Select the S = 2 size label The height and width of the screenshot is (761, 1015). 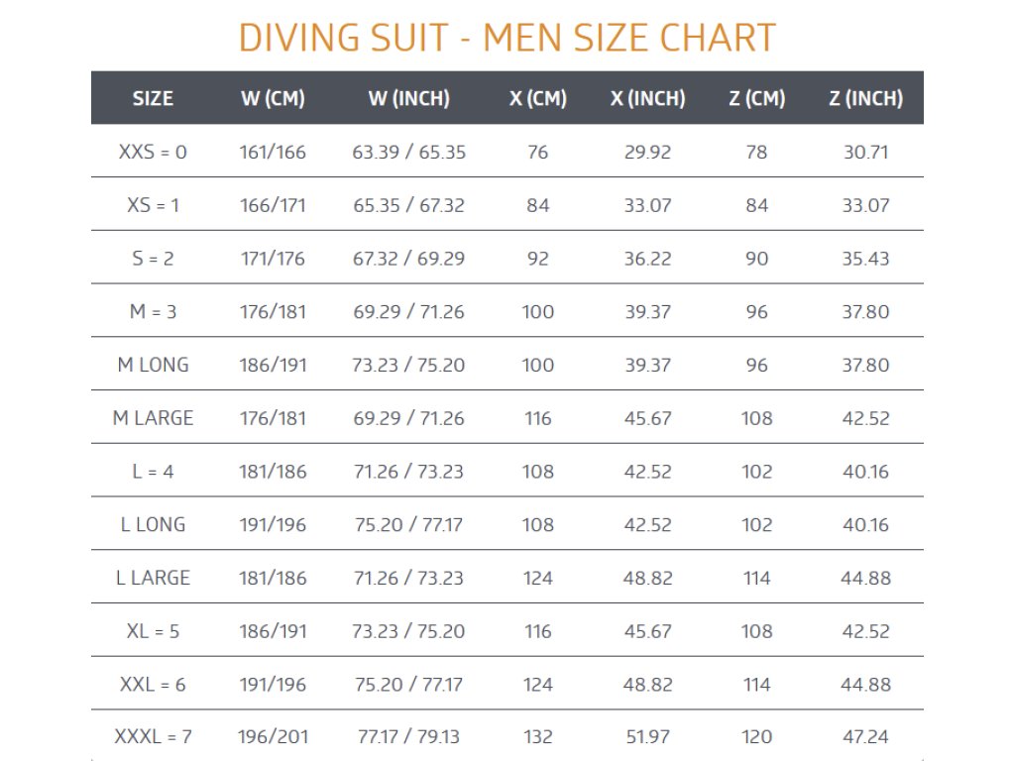coord(153,259)
